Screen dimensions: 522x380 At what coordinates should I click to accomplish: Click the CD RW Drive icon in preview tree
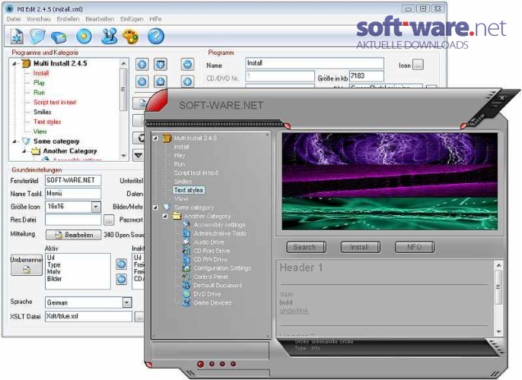click(186, 259)
